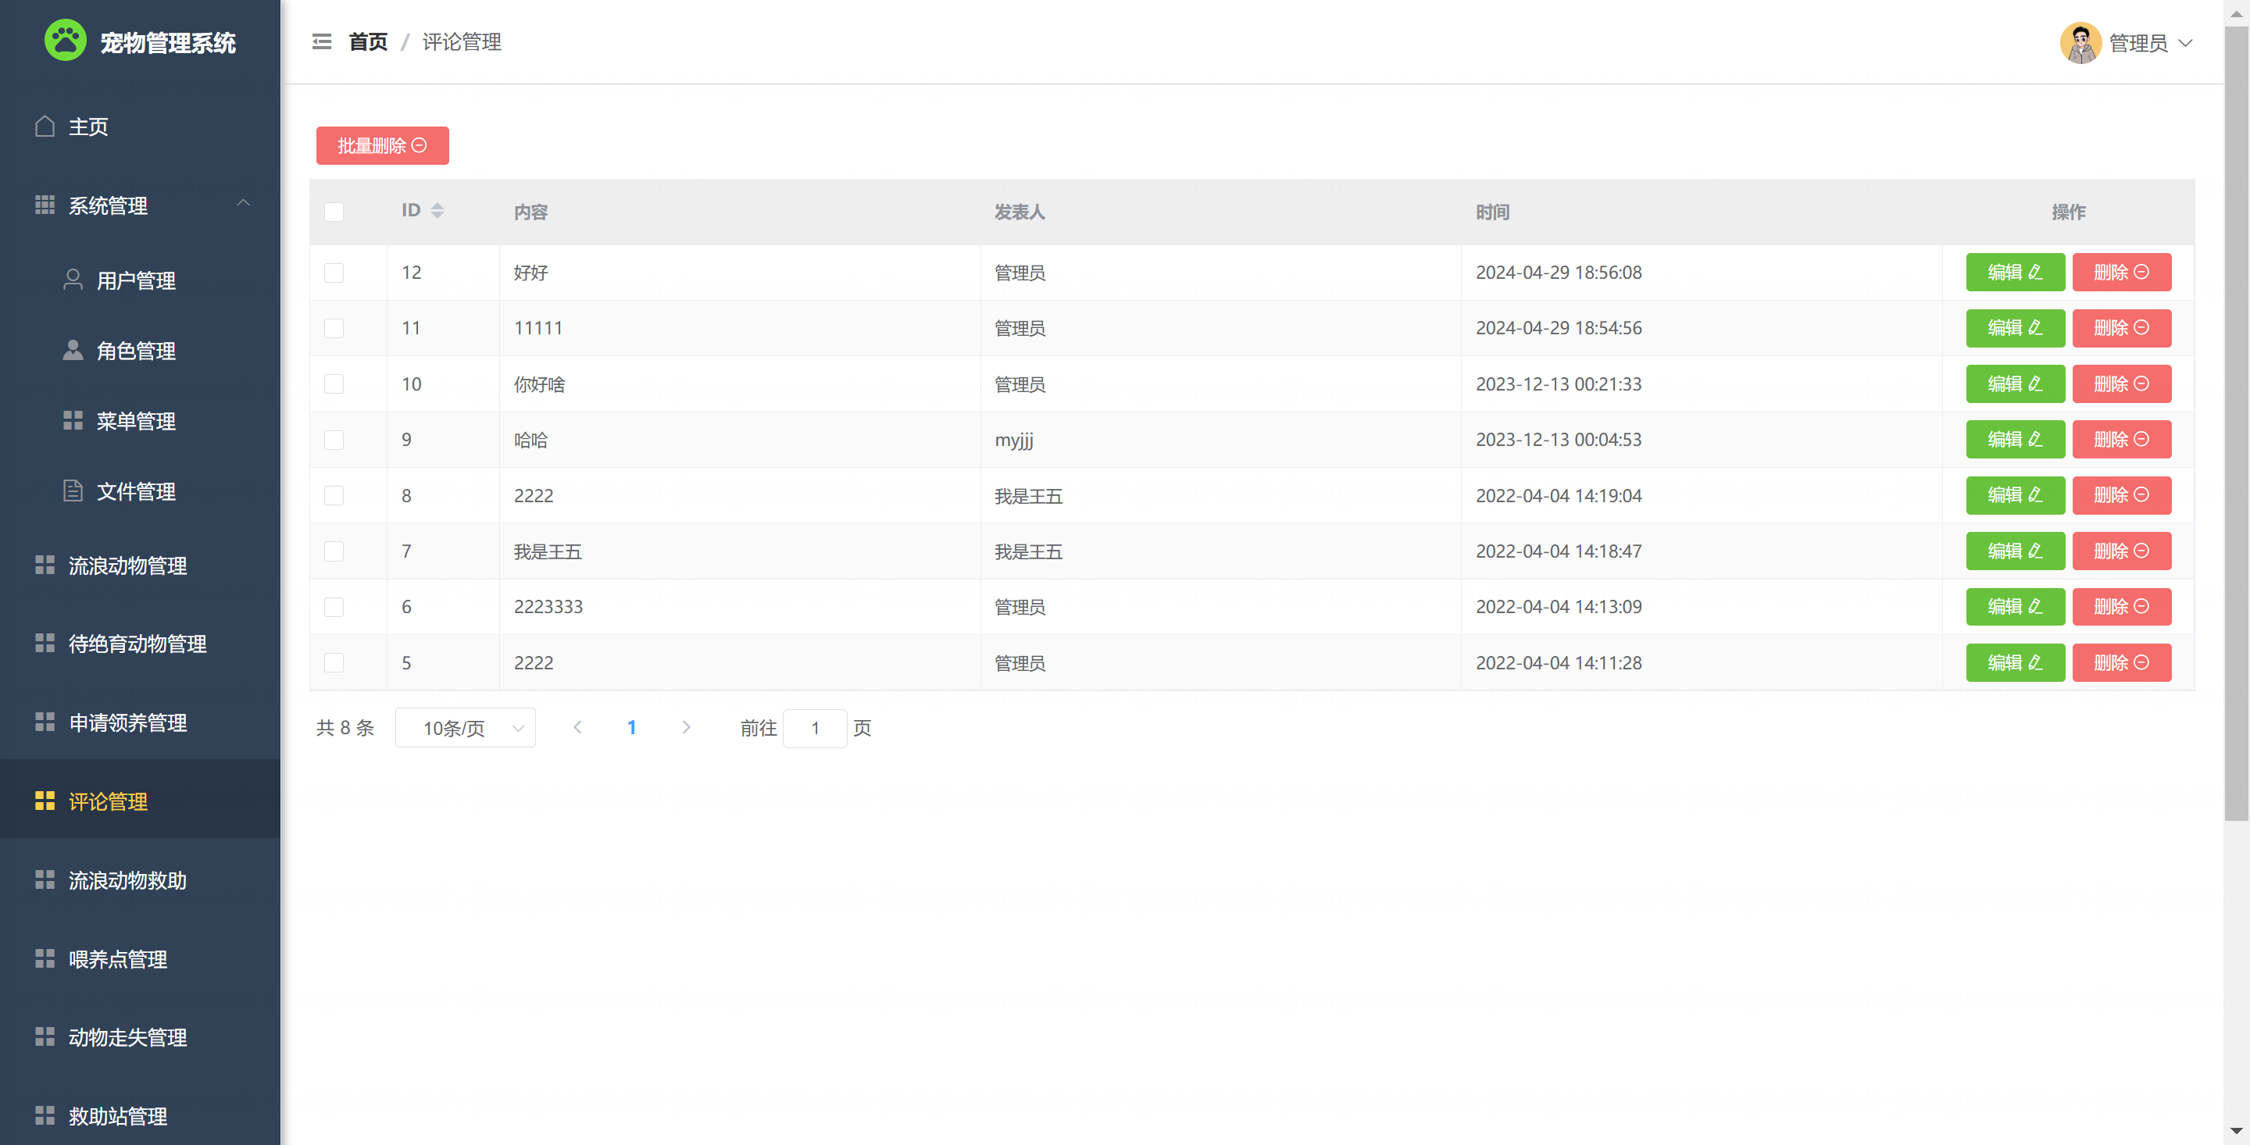Image resolution: width=2250 pixels, height=1145 pixels.
Task: Click the admin avatar picture
Action: [x=2080, y=43]
